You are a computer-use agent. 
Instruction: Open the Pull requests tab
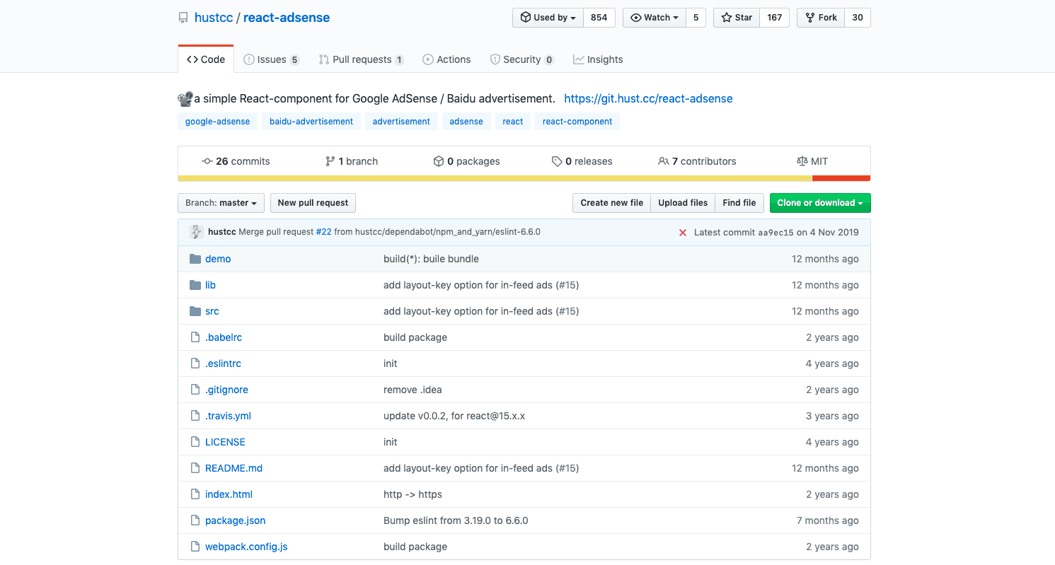coord(362,59)
